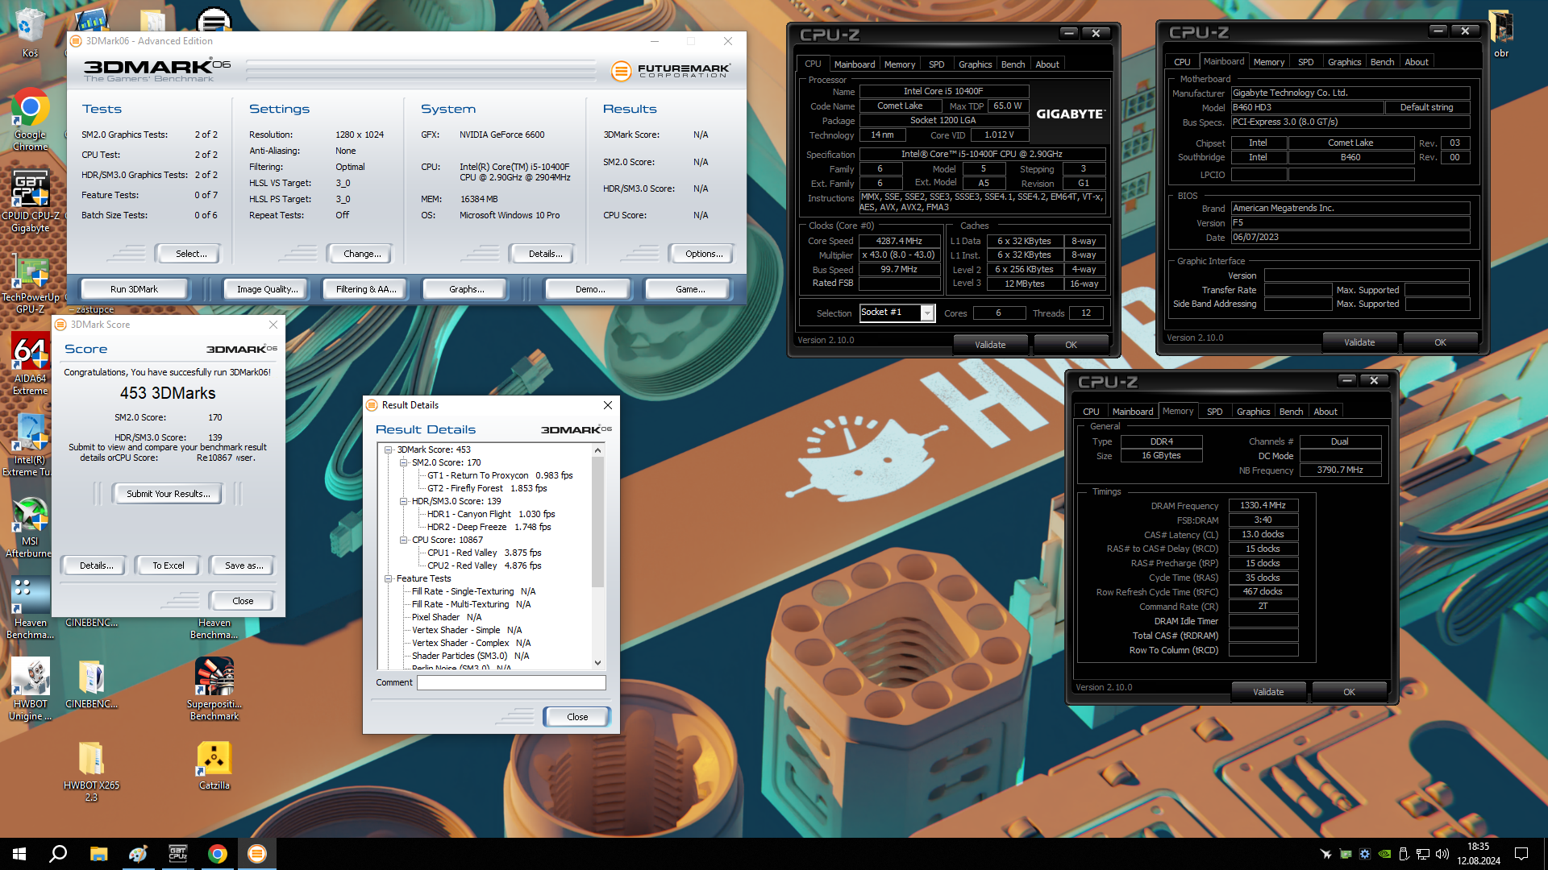Image resolution: width=1548 pixels, height=870 pixels.
Task: Open taskbar Search magnifier
Action: click(58, 854)
